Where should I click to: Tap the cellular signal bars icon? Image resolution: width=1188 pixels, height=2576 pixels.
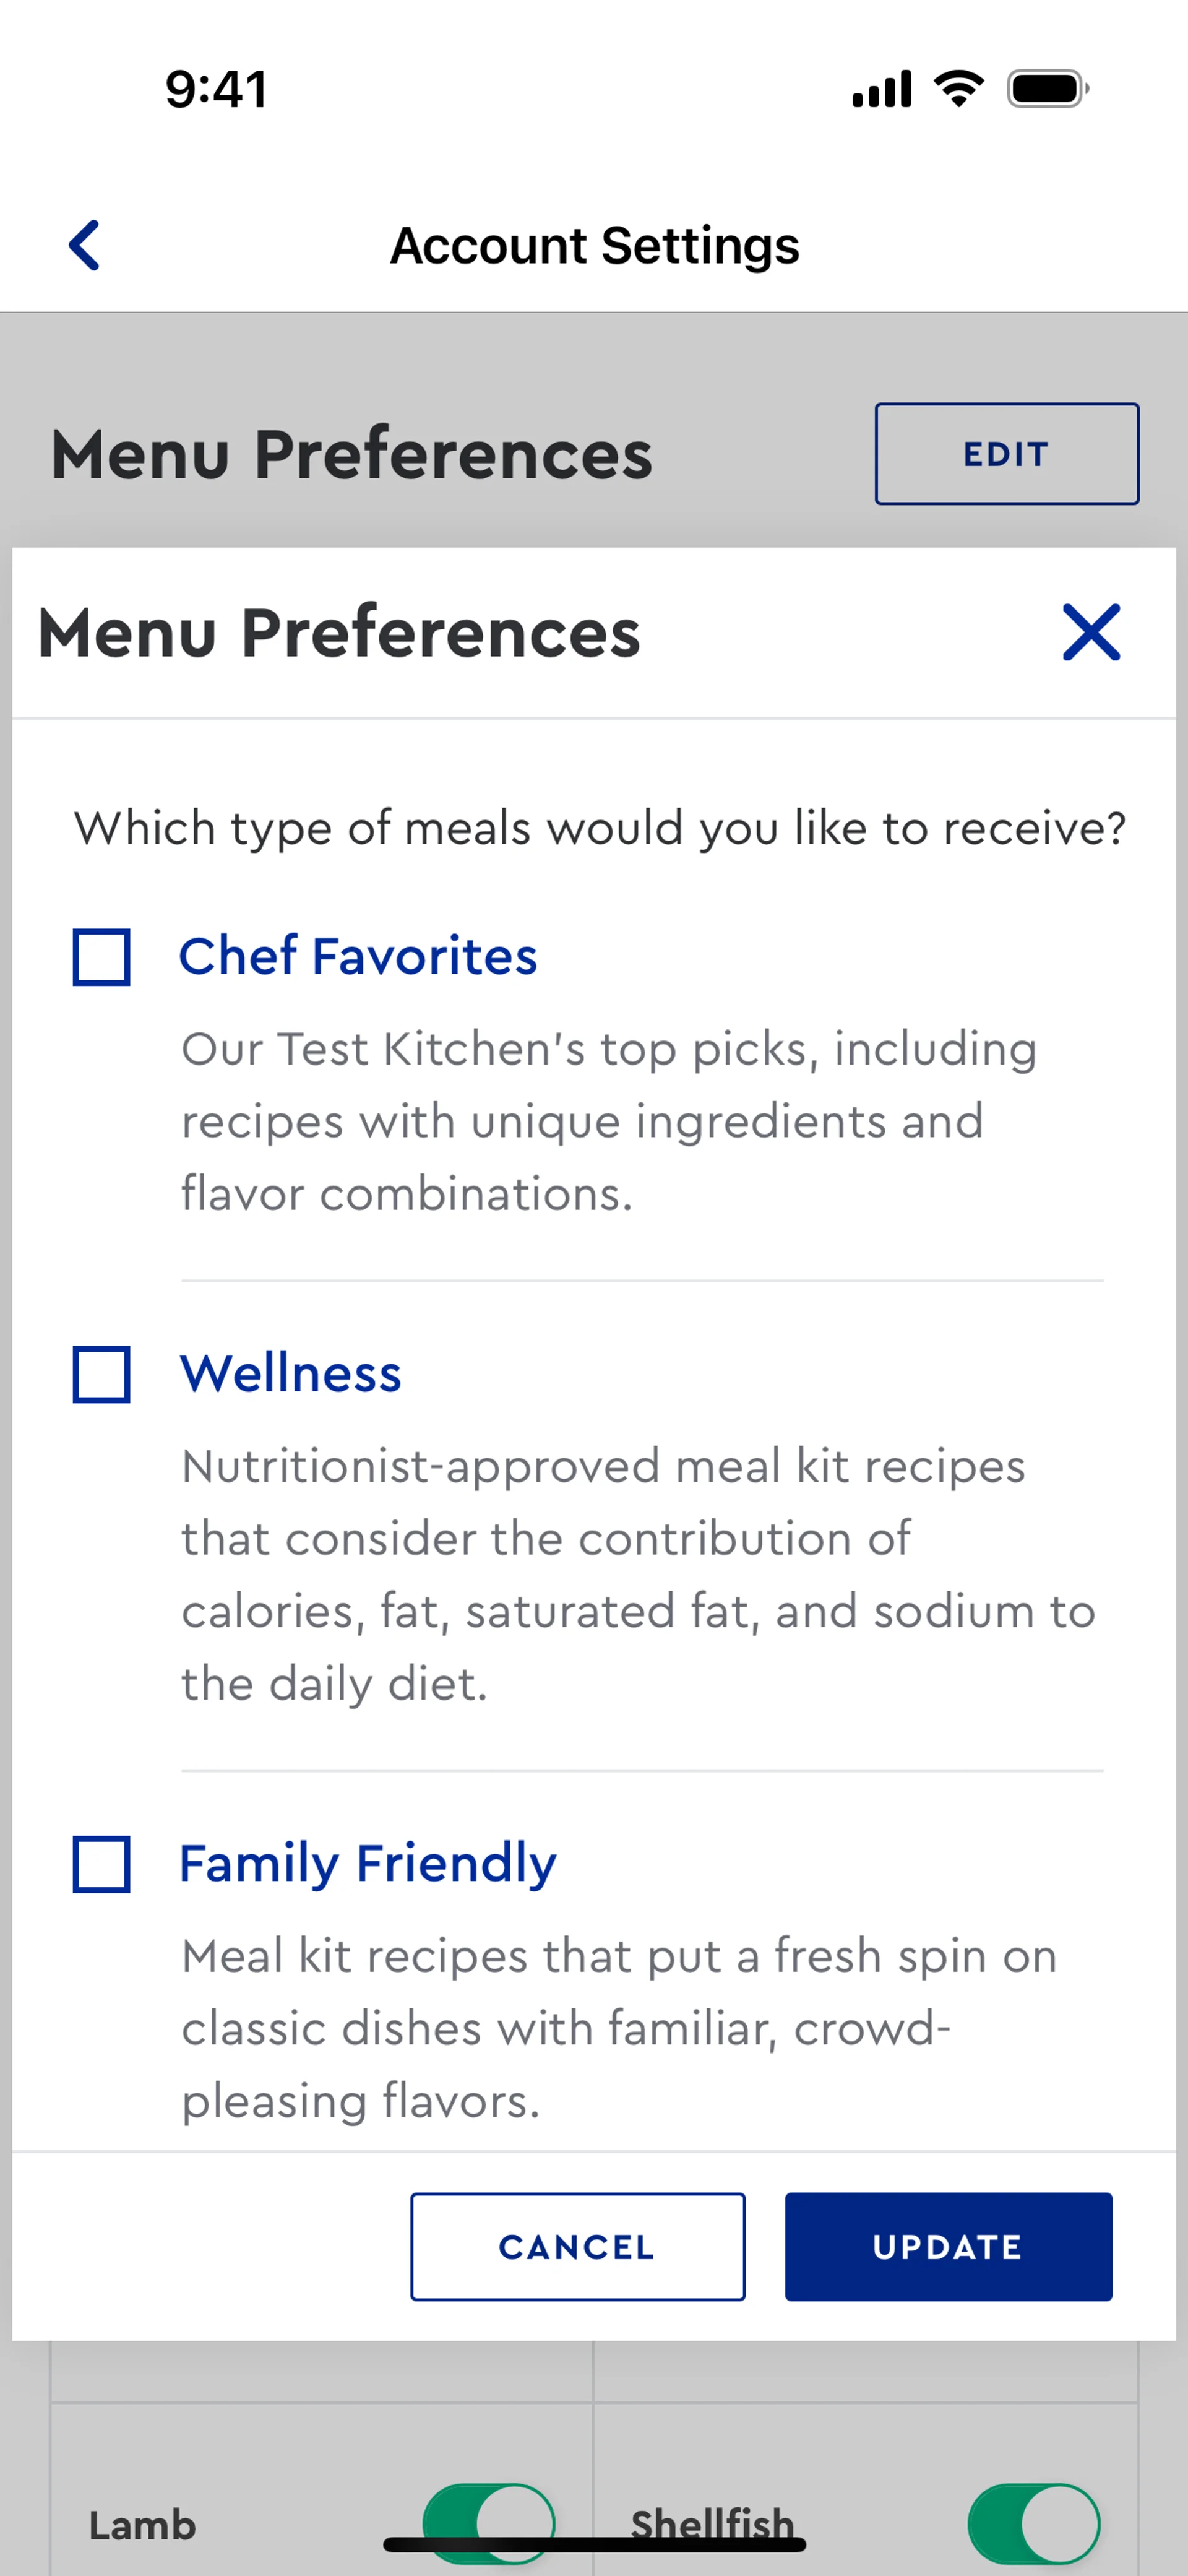pos(881,89)
